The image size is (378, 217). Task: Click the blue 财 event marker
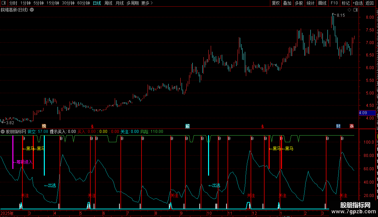(x=338, y=126)
